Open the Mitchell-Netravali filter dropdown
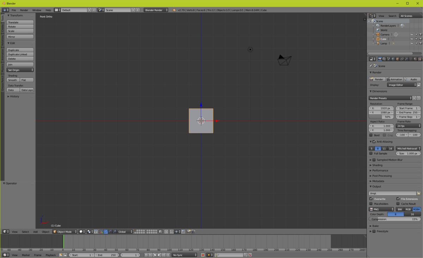The width and height of the screenshot is (423, 258). 408,148
